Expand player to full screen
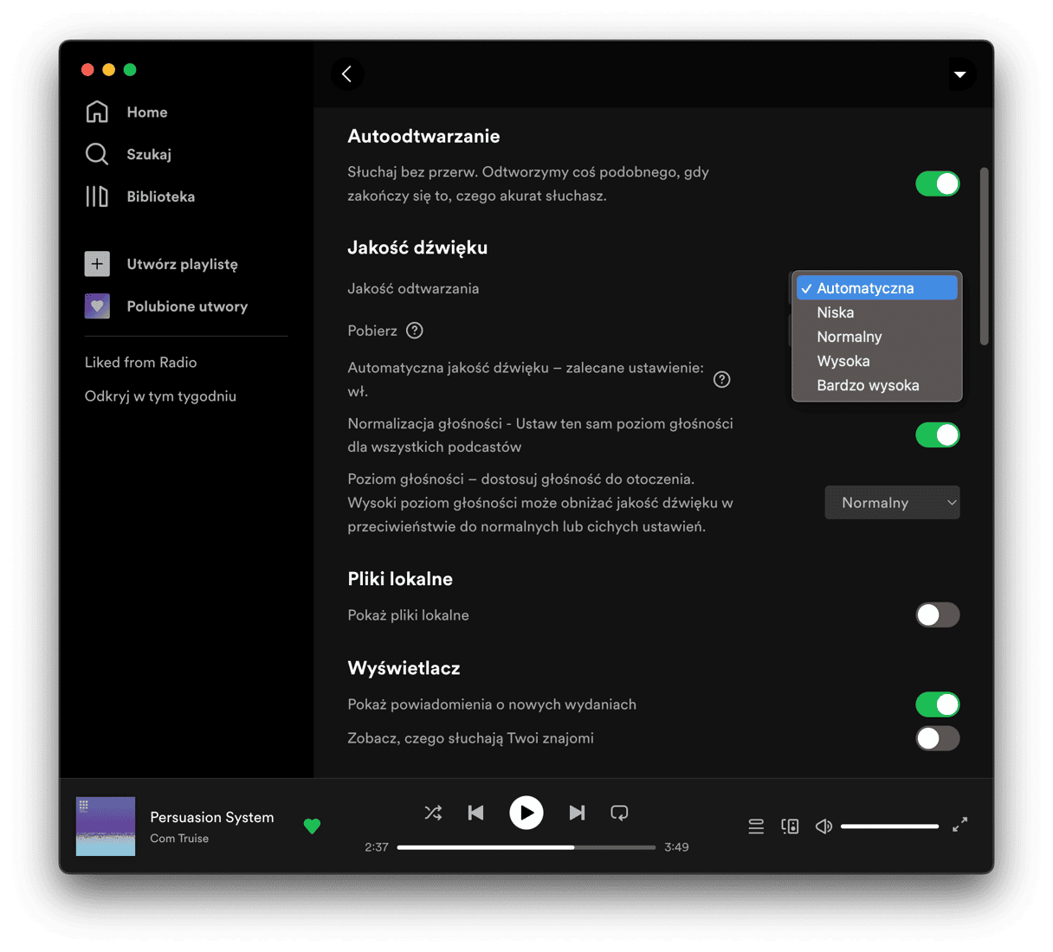The width and height of the screenshot is (1053, 952). pyautogui.click(x=959, y=825)
